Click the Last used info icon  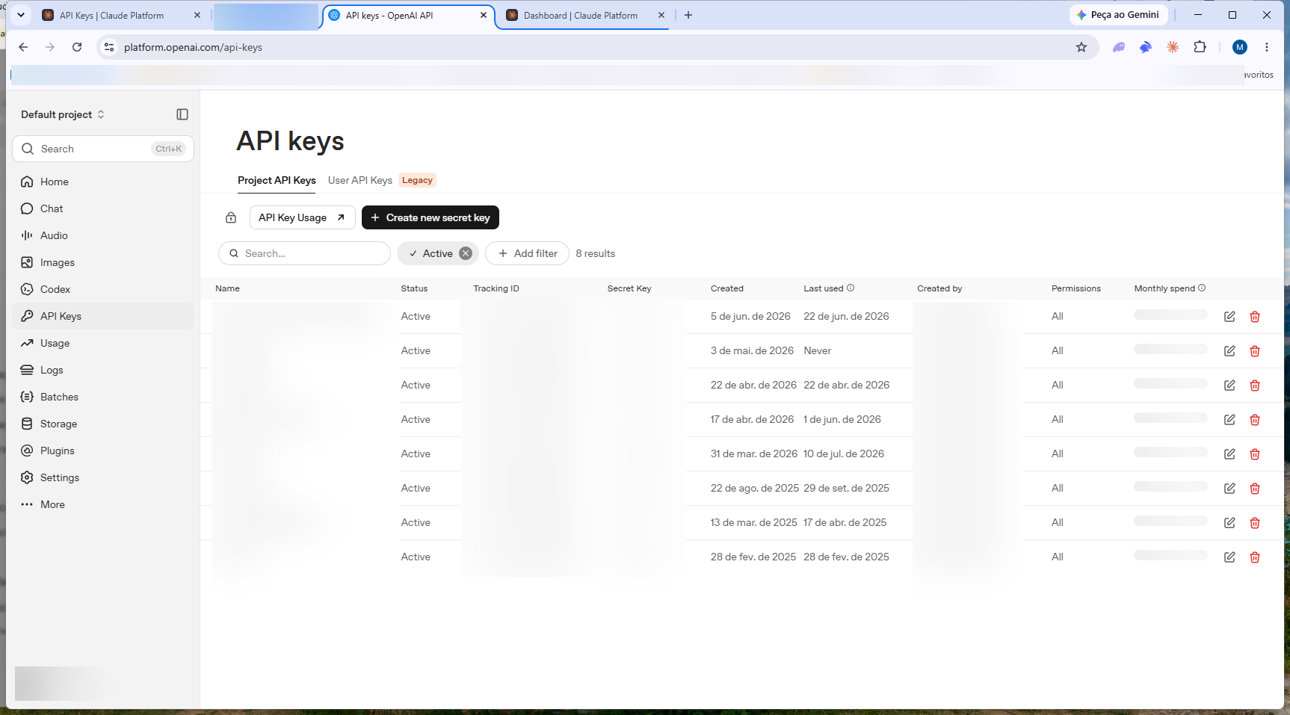point(851,288)
